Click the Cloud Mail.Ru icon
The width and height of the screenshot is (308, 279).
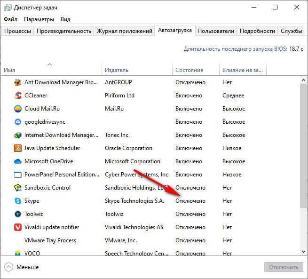pyautogui.click(x=18, y=109)
